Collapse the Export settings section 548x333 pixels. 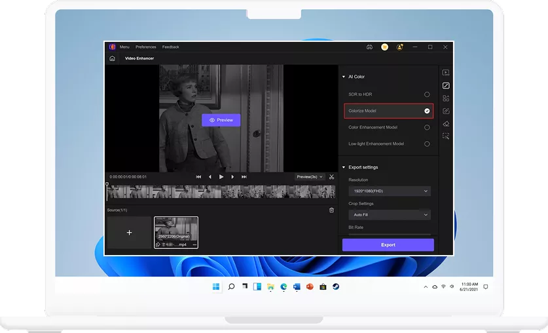[x=344, y=167]
